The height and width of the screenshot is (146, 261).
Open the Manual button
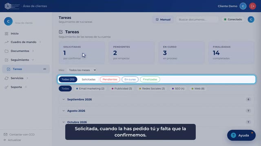pyautogui.click(x=163, y=19)
